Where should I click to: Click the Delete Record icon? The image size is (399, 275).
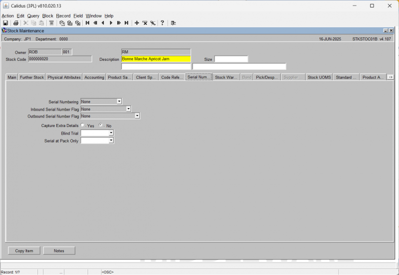click(x=145, y=23)
